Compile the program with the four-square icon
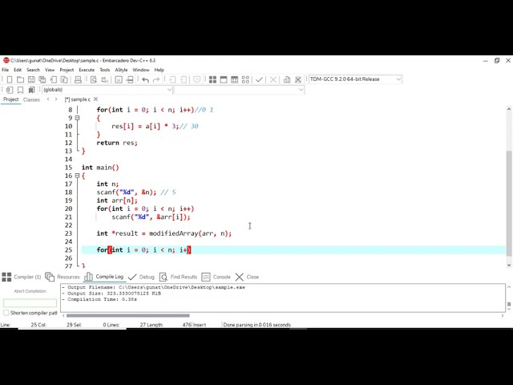 click(212, 79)
